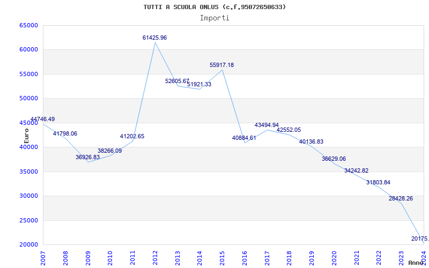Select the 2018 x-axis year label
The width and height of the screenshot is (429, 268).
pyautogui.click(x=290, y=258)
